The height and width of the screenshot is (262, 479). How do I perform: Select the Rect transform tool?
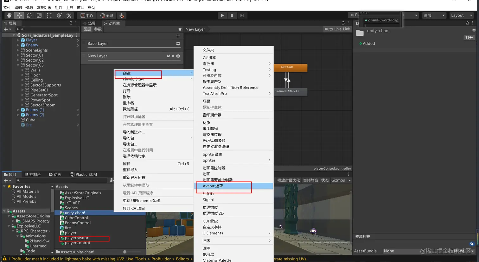coord(49,15)
